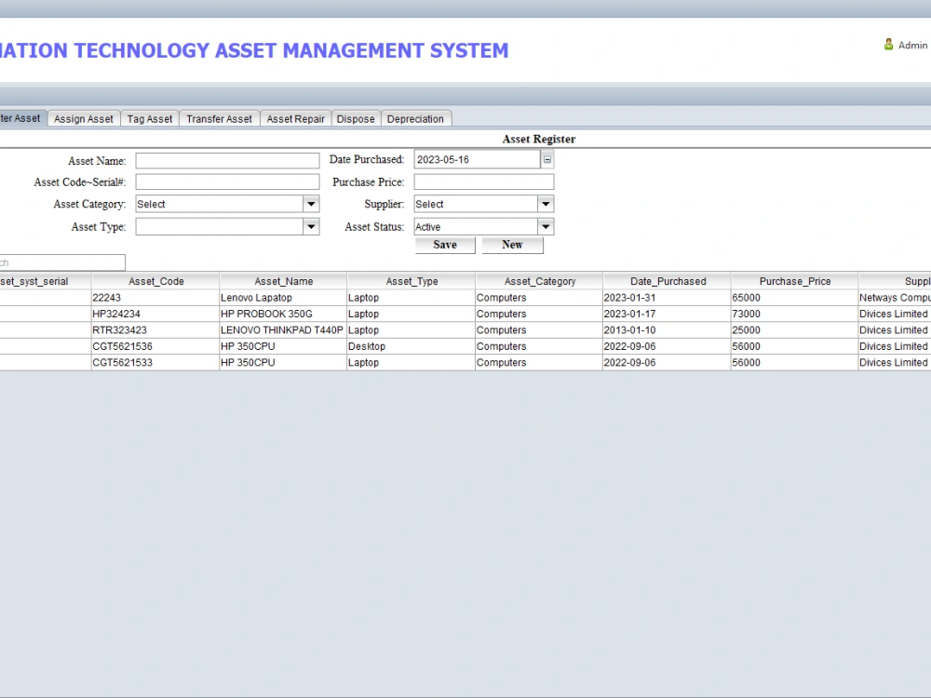Image resolution: width=931 pixels, height=698 pixels.
Task: Select the Lenovo Lapatop table row
Action: click(x=279, y=297)
